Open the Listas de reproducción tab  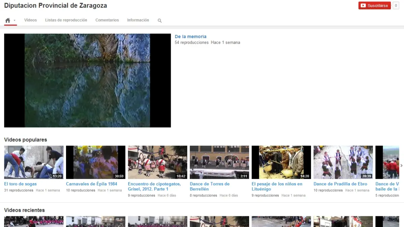coord(66,20)
